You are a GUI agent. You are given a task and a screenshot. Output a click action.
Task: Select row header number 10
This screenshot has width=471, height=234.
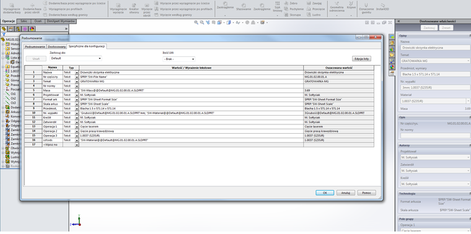tap(33, 113)
